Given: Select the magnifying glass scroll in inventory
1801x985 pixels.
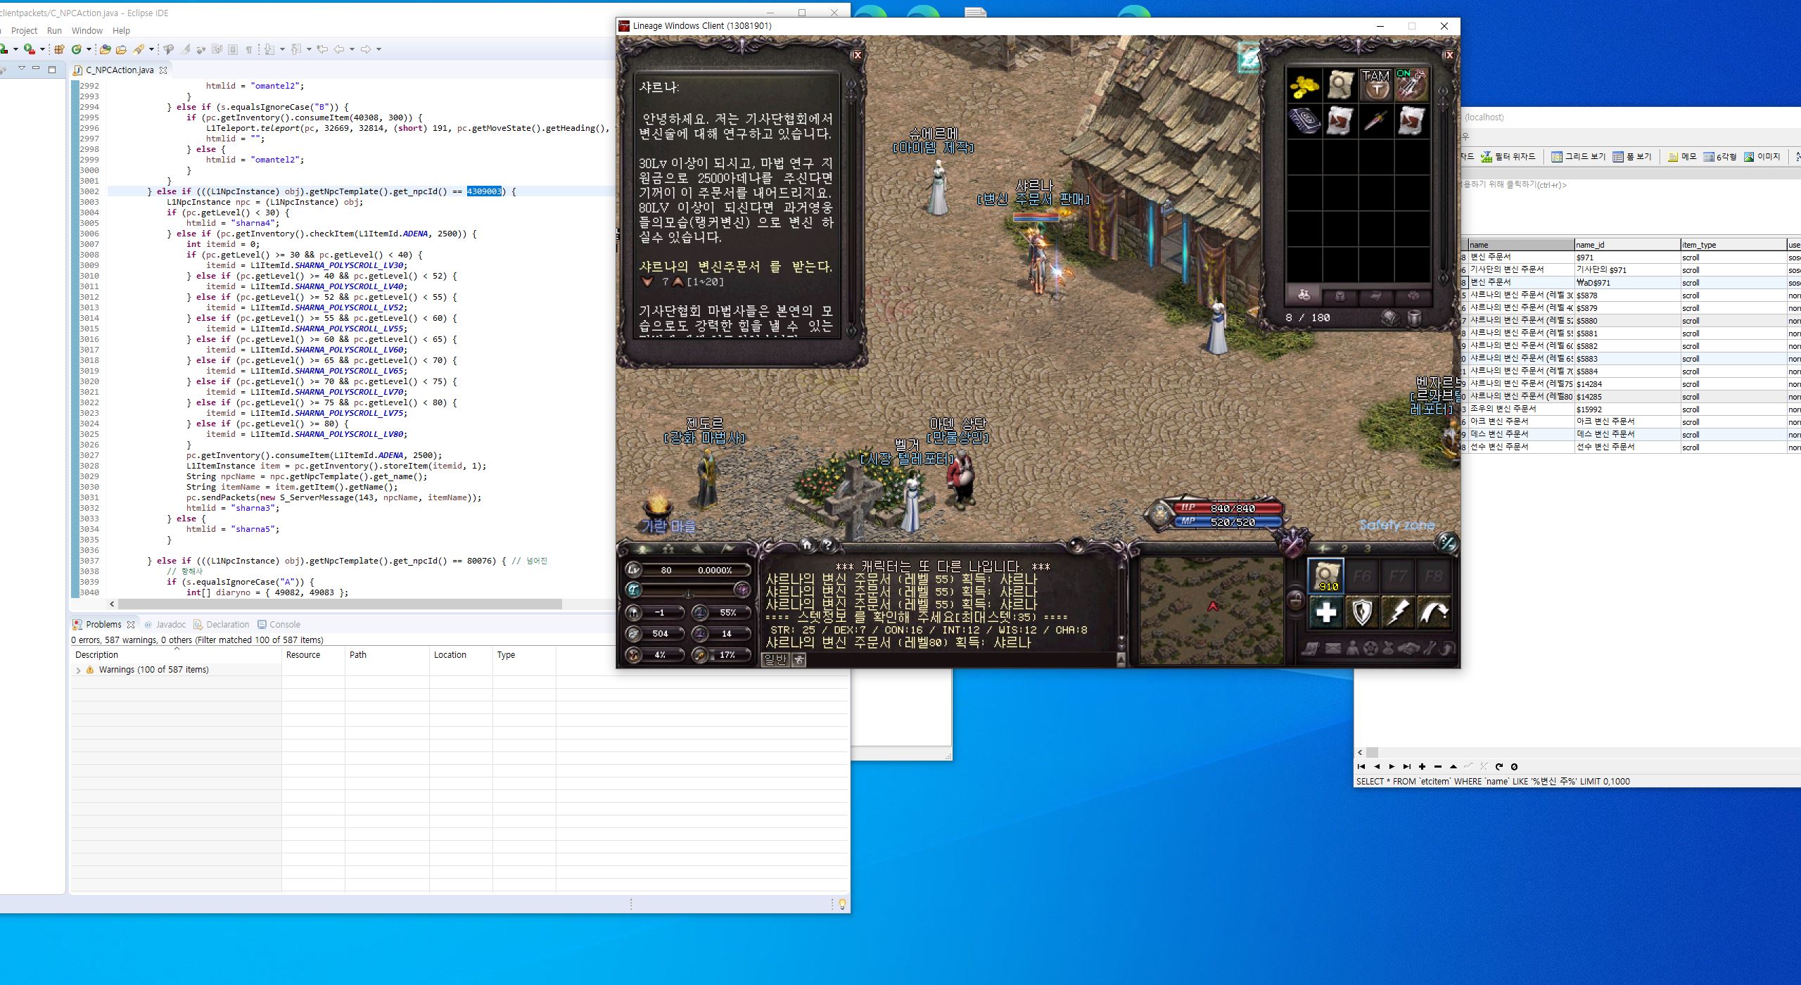Looking at the screenshot, I should (x=1340, y=86).
